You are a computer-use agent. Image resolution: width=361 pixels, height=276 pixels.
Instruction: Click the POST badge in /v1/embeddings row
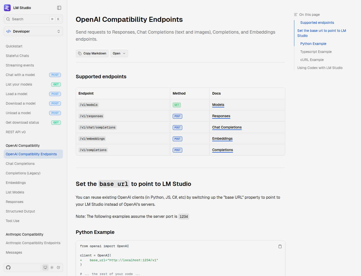pyautogui.click(x=177, y=139)
